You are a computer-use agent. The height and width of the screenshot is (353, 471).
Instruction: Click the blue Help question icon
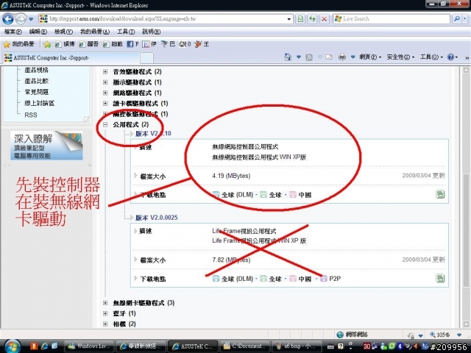[x=450, y=57]
